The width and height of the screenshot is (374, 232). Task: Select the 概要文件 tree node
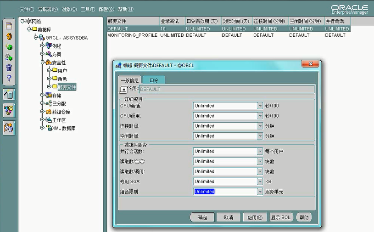pyautogui.click(x=67, y=87)
